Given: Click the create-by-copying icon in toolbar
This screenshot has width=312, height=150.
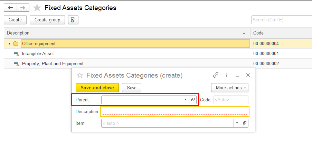Looking at the screenshot, I should coord(73,20).
